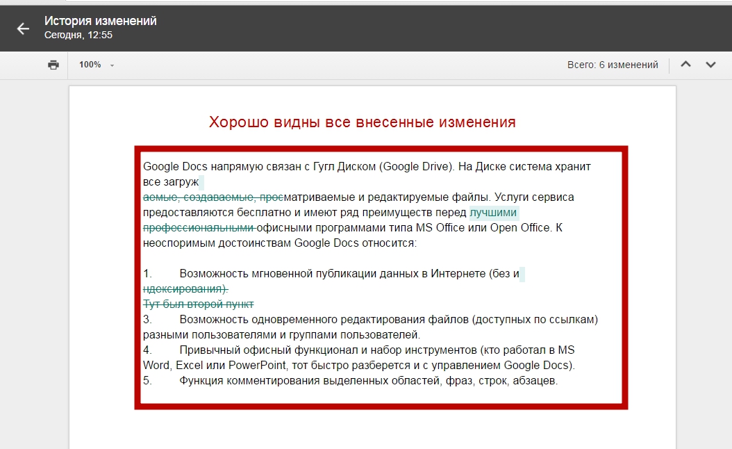Click the red heading 'Хорошо видны все внесенные изменения'
The height and width of the screenshot is (449, 732).
coord(362,122)
